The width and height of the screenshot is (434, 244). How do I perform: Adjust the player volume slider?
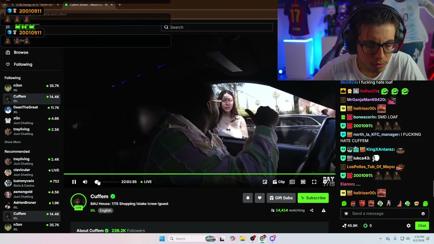tap(107, 182)
